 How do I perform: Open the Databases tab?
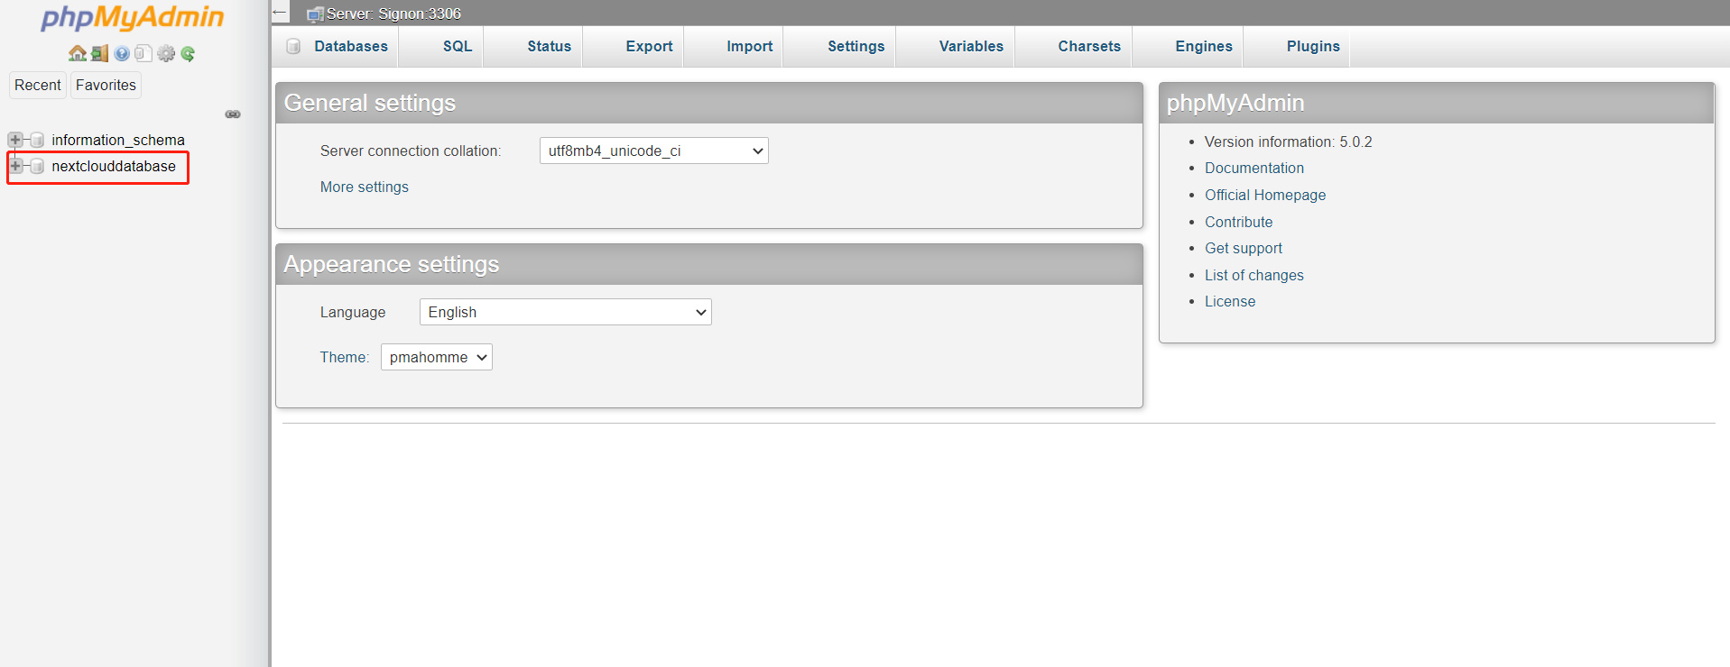338,46
